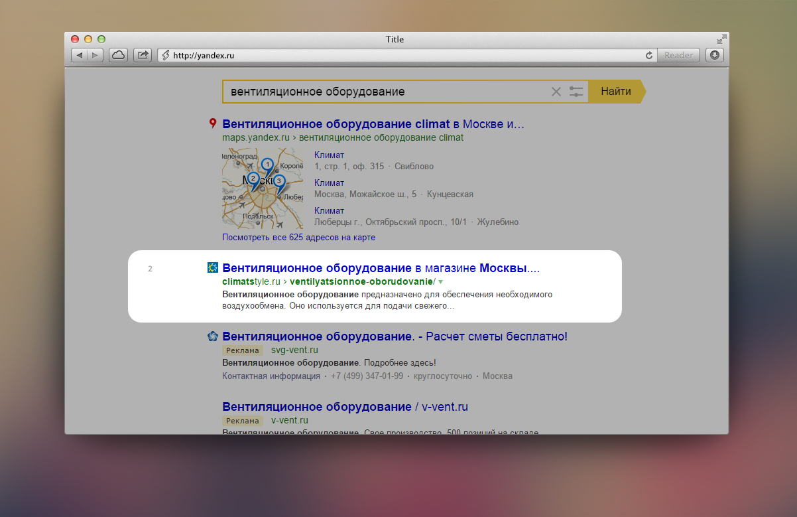Click the red map pin favicon
797x517 pixels.
(213, 123)
